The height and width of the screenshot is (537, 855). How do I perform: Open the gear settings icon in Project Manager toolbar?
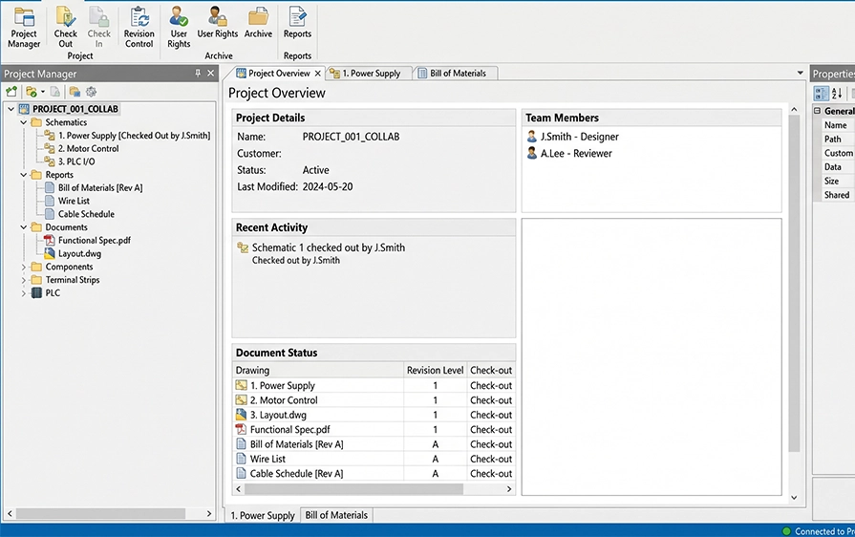tap(91, 92)
